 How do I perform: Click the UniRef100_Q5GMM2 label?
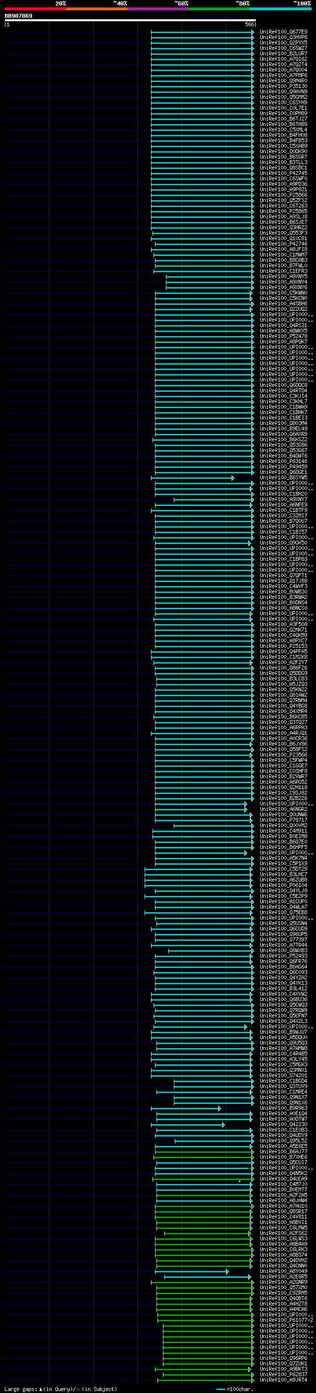pos(283,97)
